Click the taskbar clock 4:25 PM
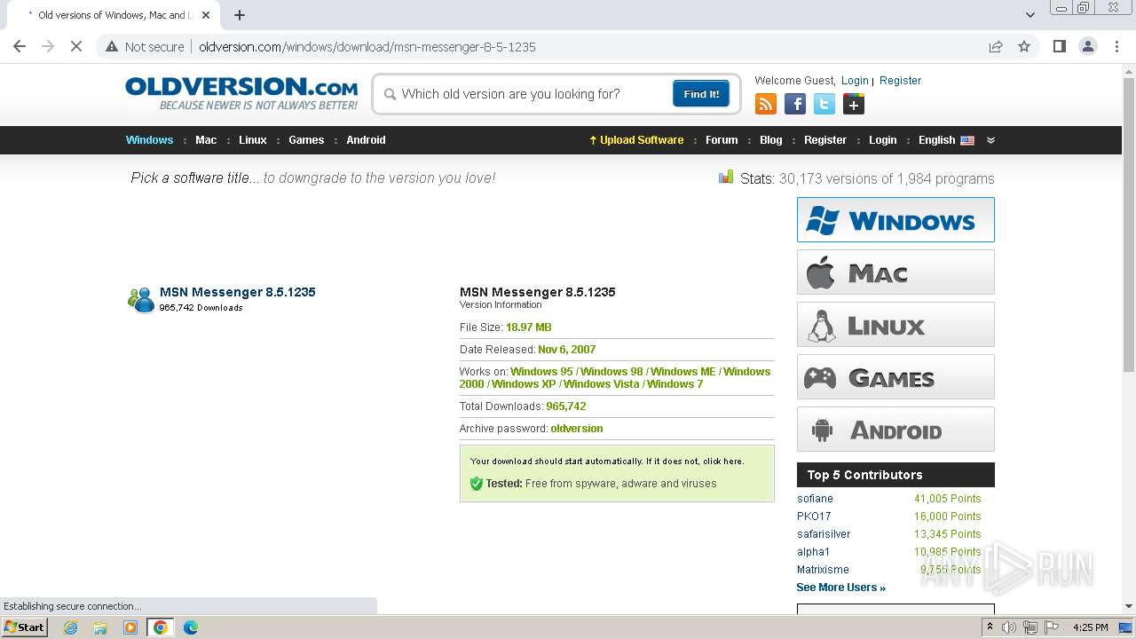Viewport: 1136px width, 639px height. 1090,627
